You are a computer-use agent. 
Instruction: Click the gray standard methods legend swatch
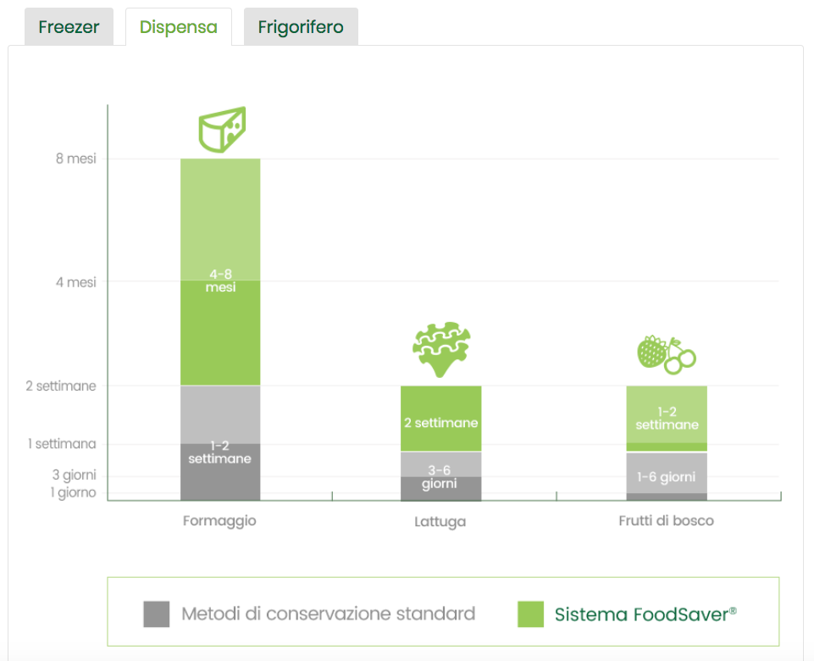pyautogui.click(x=157, y=614)
